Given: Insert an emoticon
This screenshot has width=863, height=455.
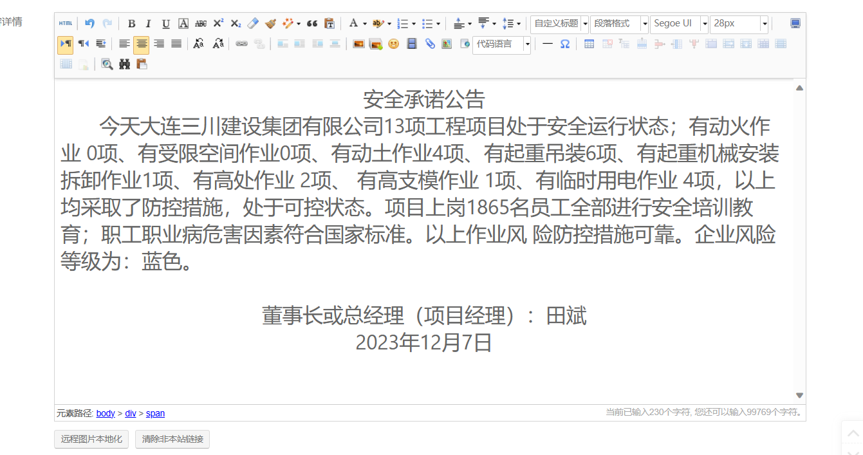Looking at the screenshot, I should pos(393,44).
